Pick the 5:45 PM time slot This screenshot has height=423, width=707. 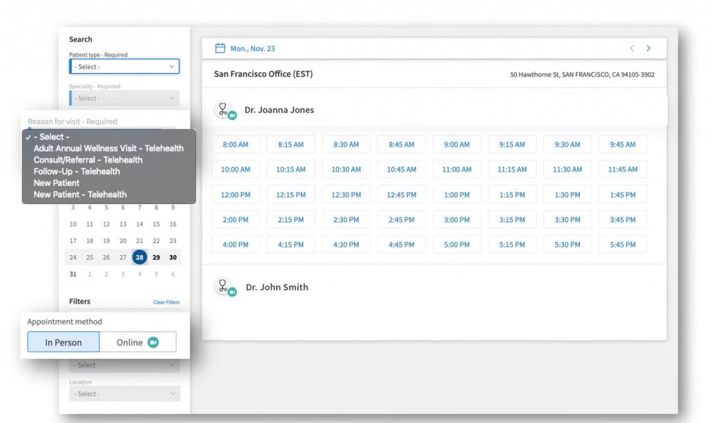click(x=622, y=244)
